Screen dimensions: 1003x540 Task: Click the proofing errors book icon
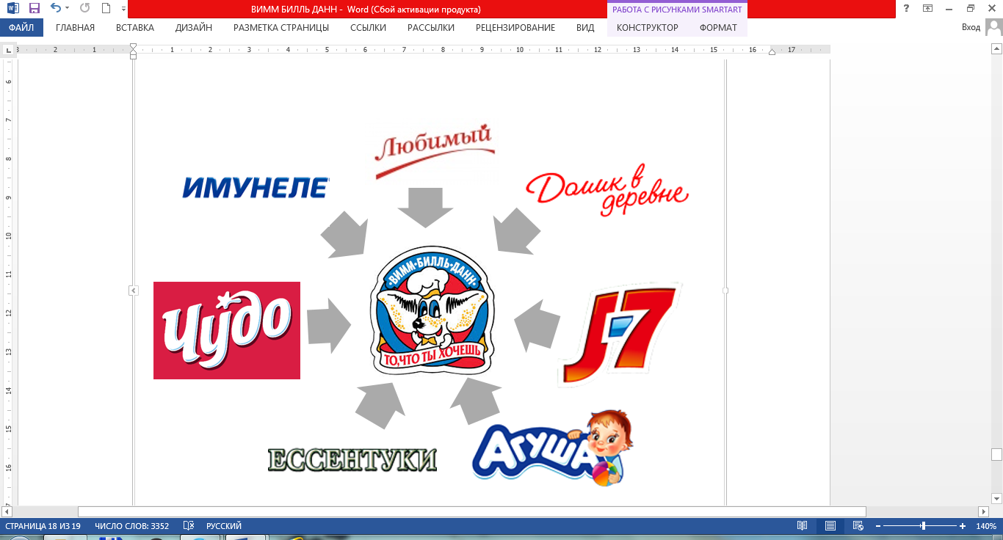pos(189,526)
